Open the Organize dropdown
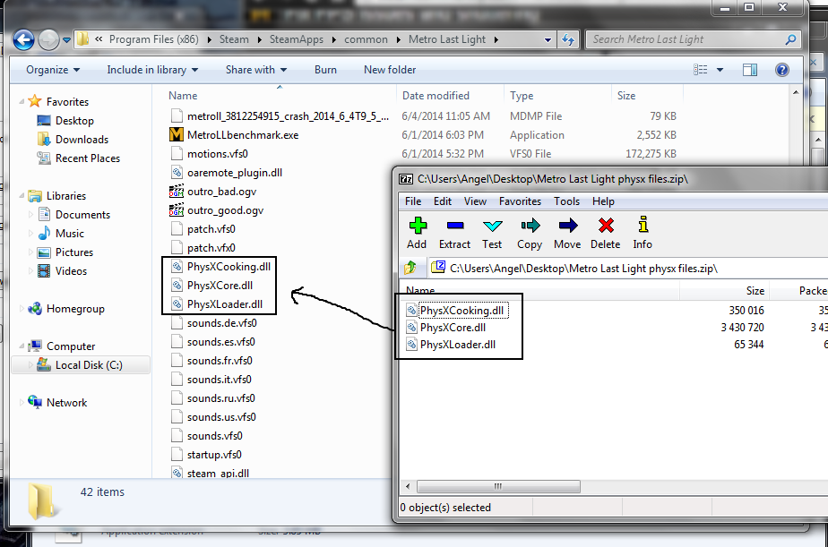 pyautogui.click(x=53, y=70)
